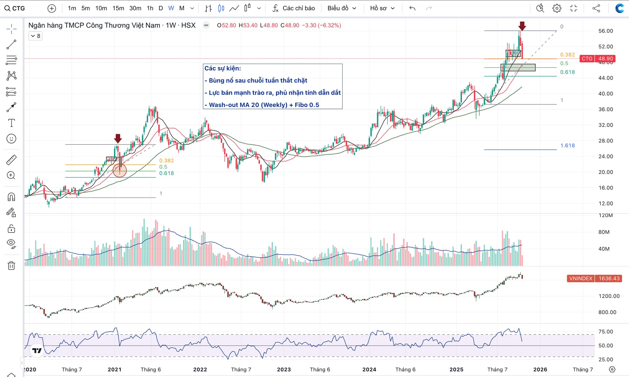Switch to the 1h timeframe
Viewport: 629px width, 377px height.
(150, 8)
